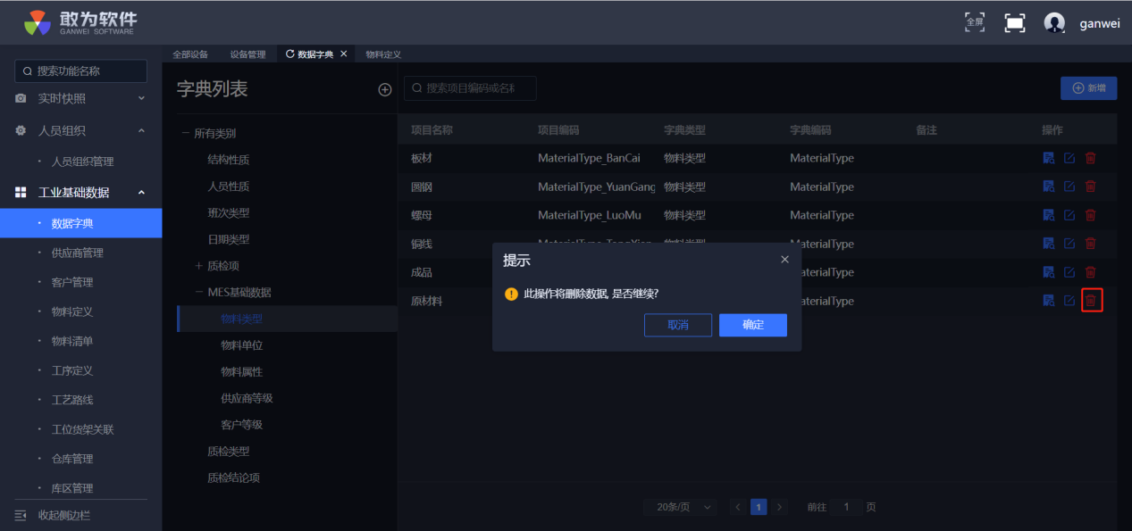Click the detail icon for 螺母 row

(x=1049, y=215)
